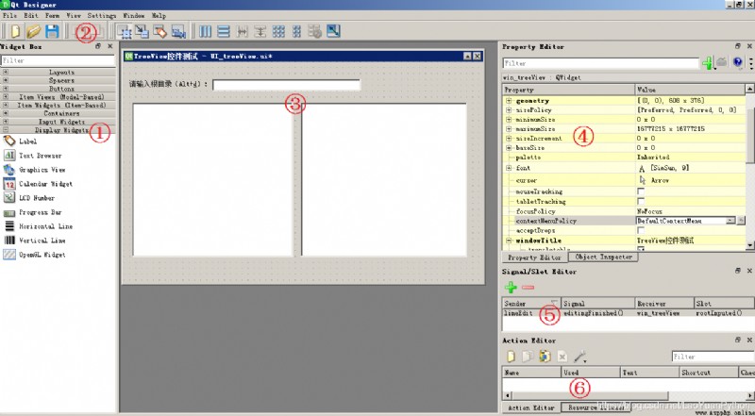
Task: Click the Property Editor filter field
Action: [x=601, y=63]
